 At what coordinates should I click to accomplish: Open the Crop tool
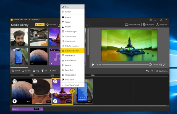click(x=36, y=71)
